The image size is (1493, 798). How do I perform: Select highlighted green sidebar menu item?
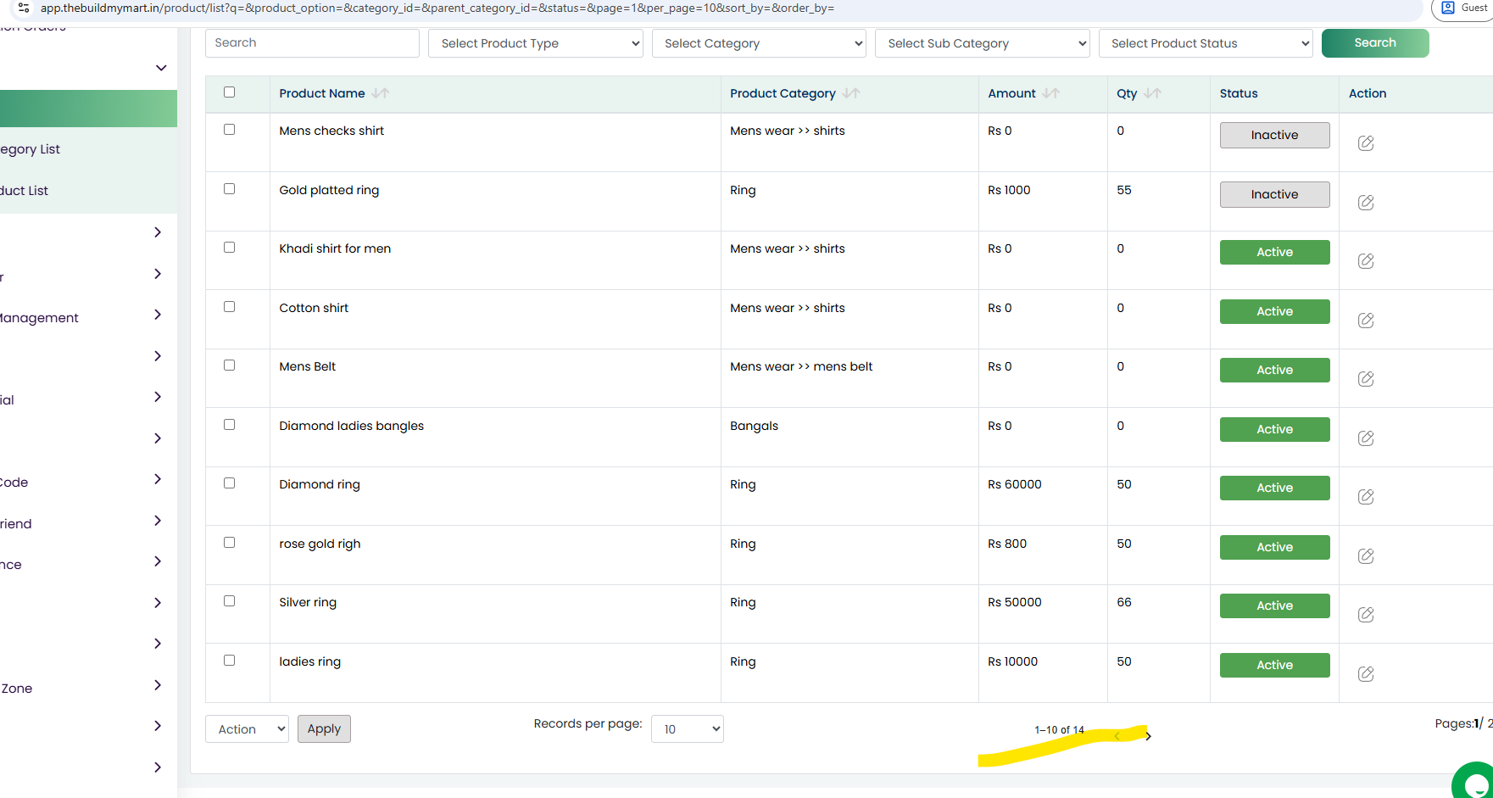(88, 109)
